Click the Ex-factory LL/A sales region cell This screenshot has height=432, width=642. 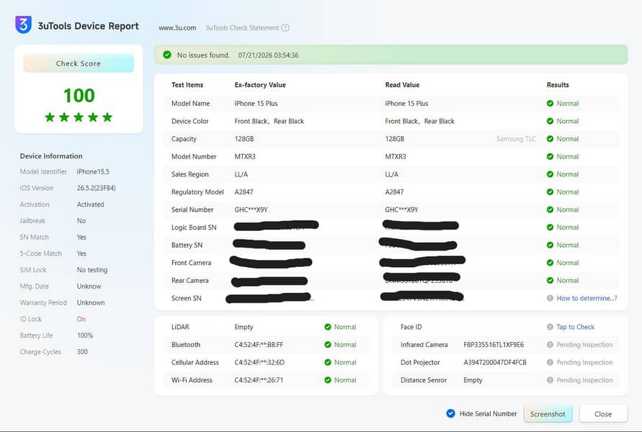241,174
